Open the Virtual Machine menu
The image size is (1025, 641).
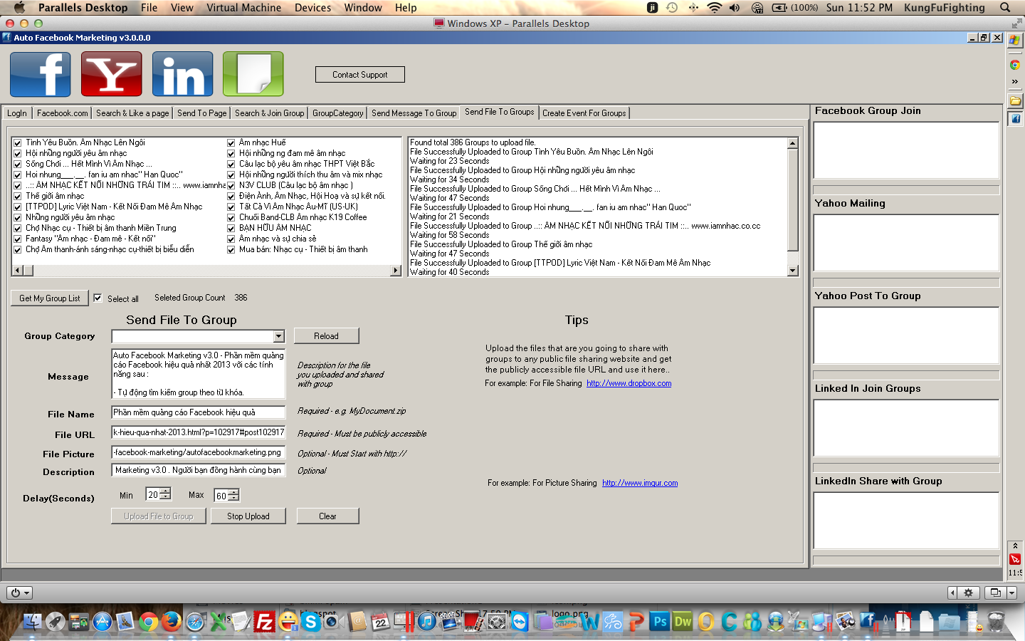(244, 7)
